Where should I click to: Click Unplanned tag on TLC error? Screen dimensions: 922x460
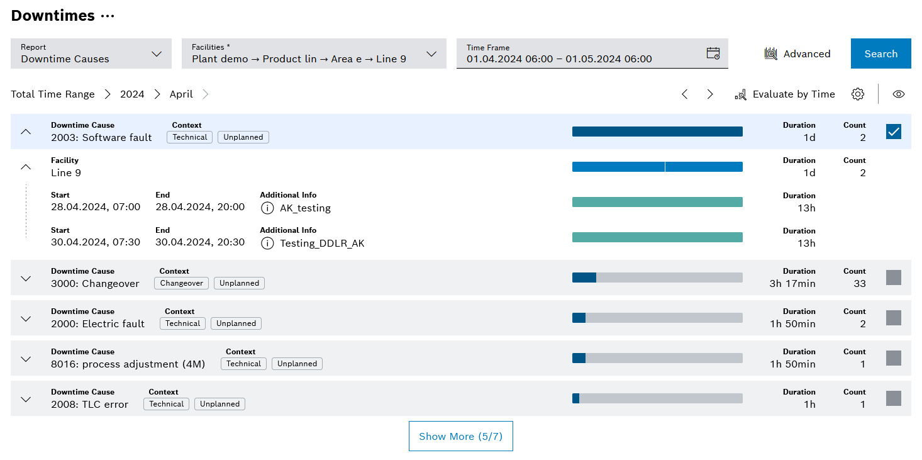[220, 404]
